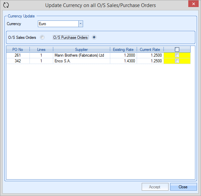Click the Existing Rate column header
Viewport: 201px width, 196px height.
pos(123,50)
